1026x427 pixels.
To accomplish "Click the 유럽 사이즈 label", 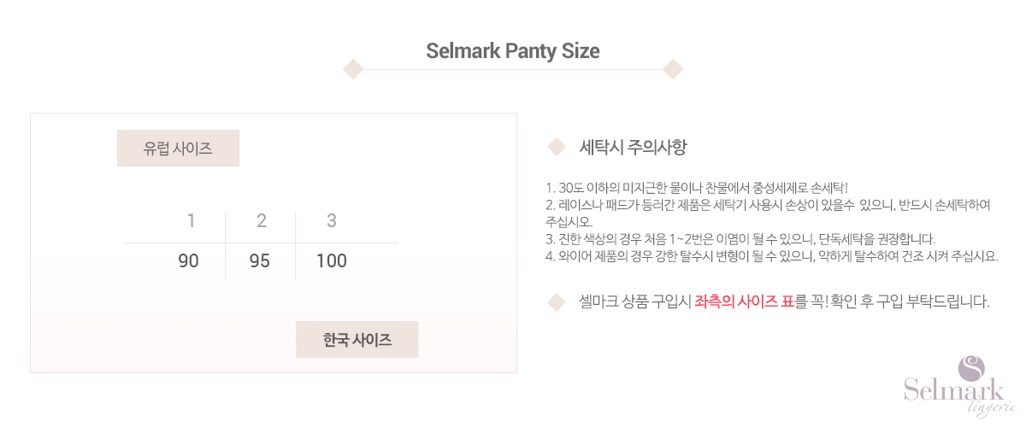I will [x=178, y=149].
